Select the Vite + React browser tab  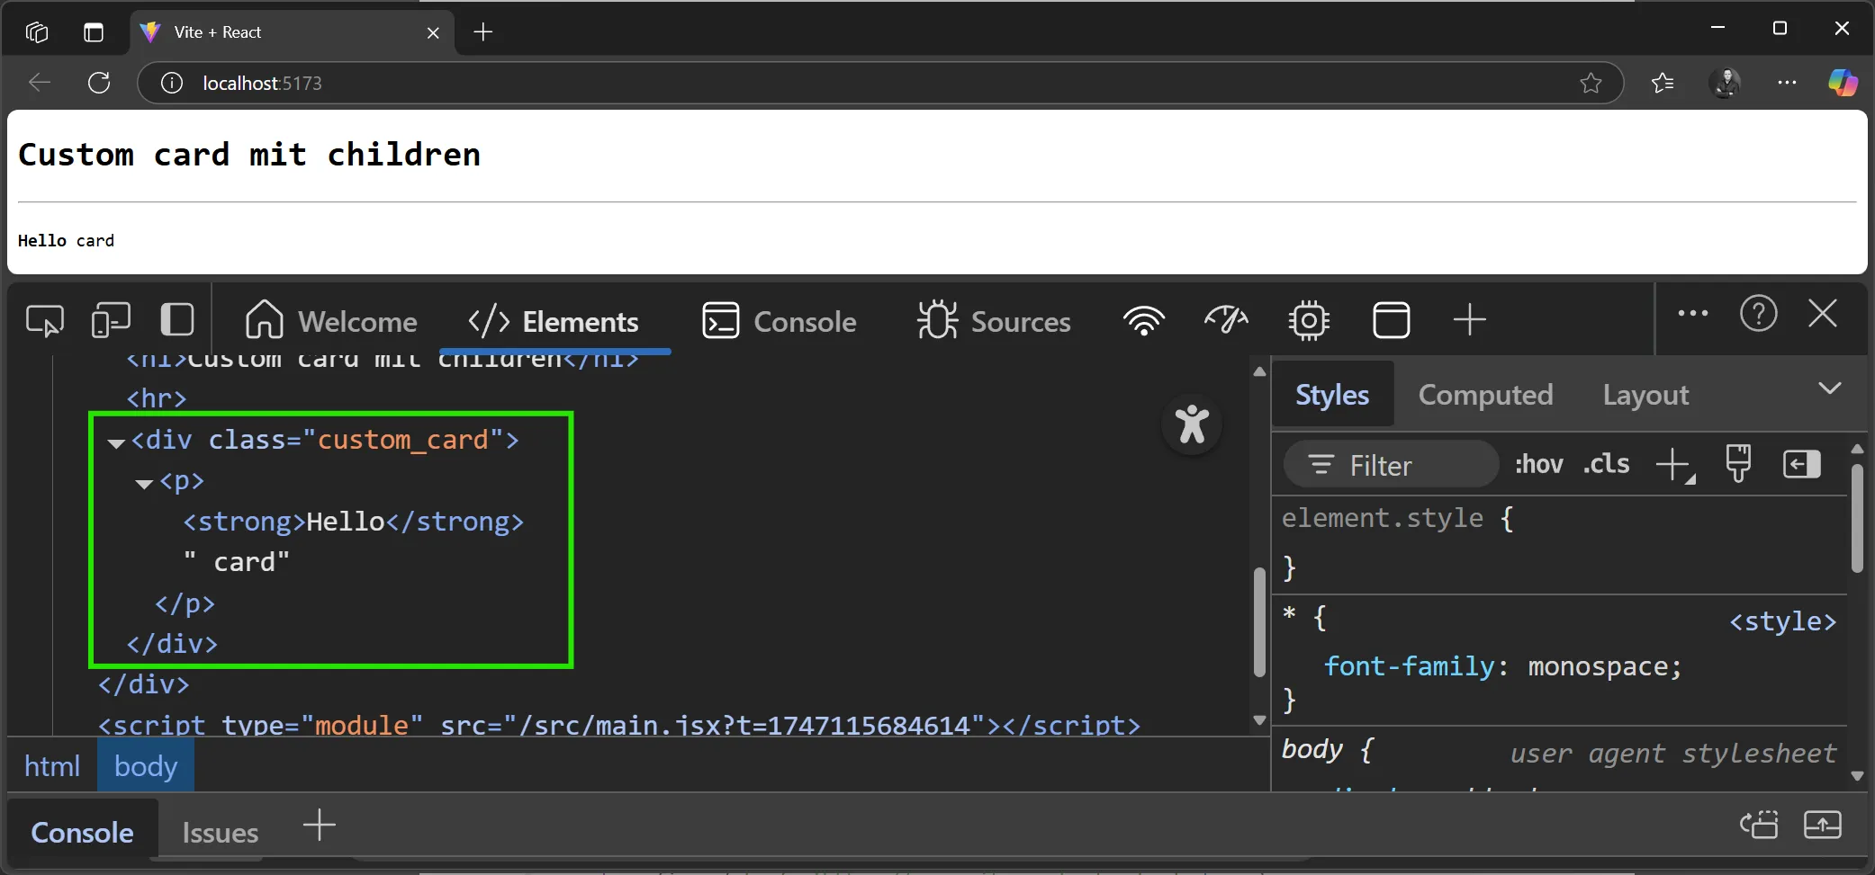(x=293, y=32)
